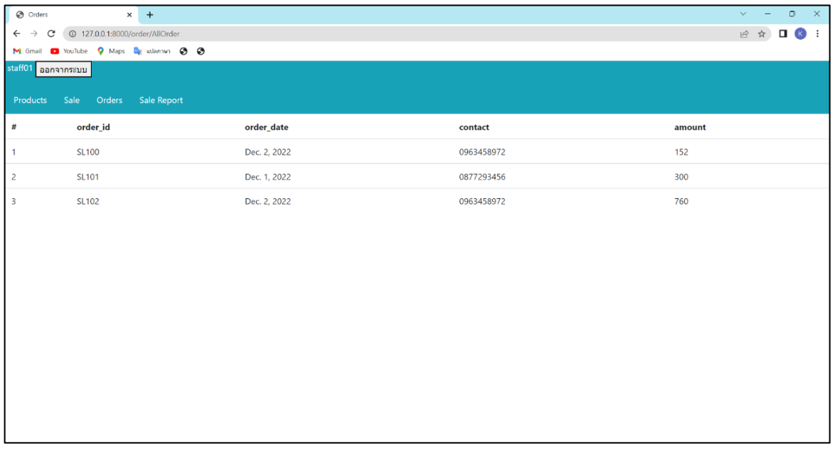
Task: Click the amount 152
Action: [x=681, y=152]
